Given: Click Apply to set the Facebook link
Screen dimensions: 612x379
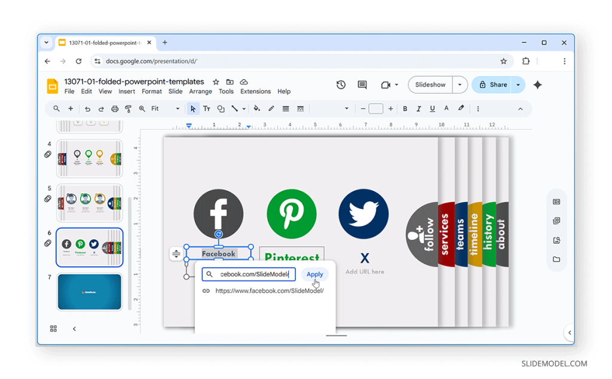Looking at the screenshot, I should (315, 274).
